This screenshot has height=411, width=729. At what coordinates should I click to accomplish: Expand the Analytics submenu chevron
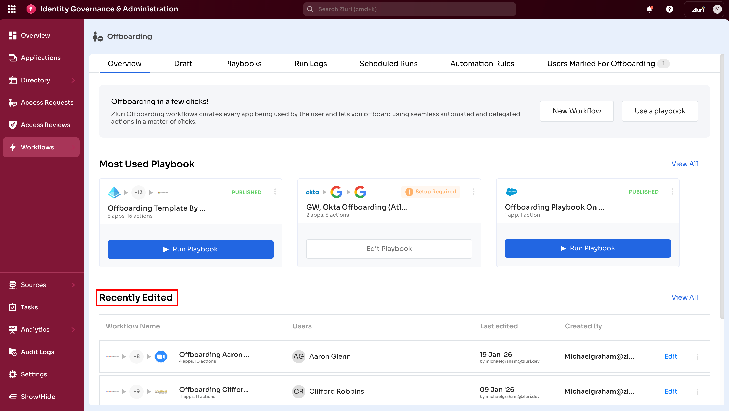tap(73, 329)
